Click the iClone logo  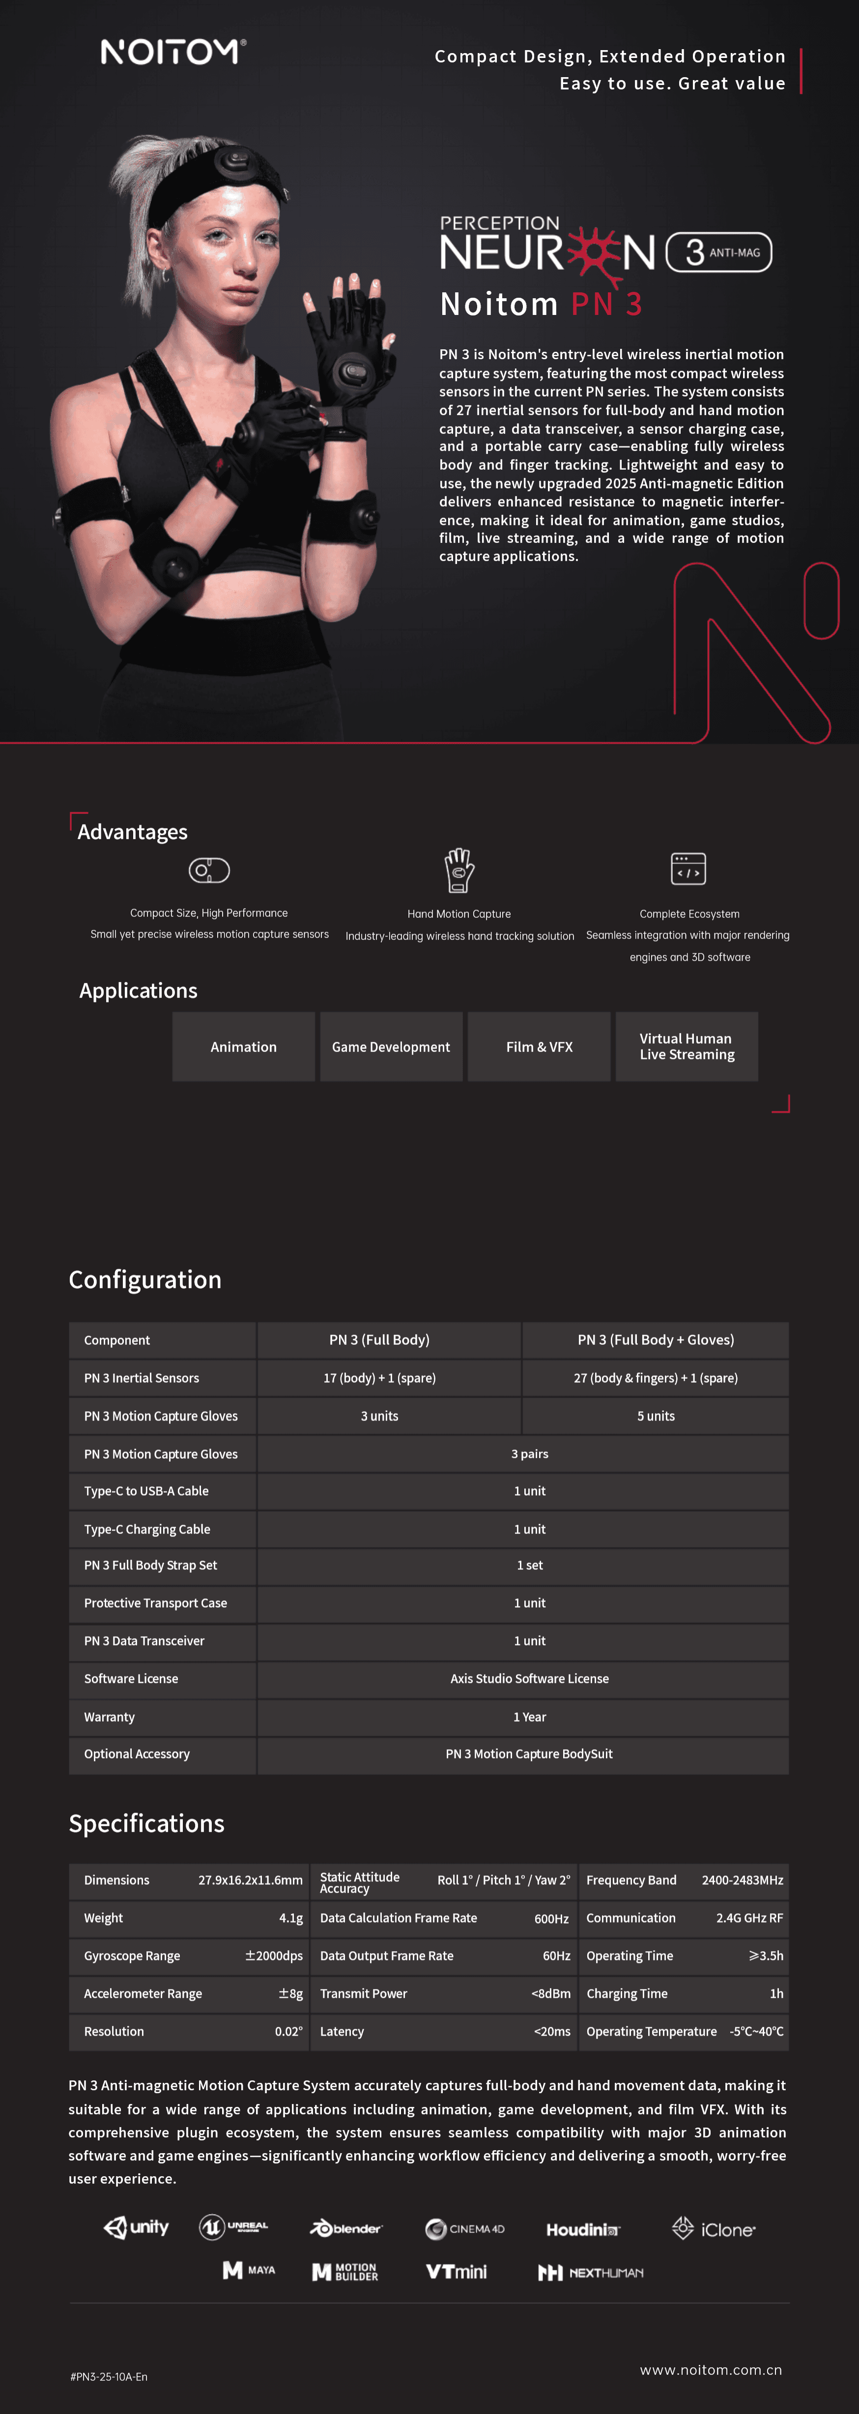pos(714,2228)
